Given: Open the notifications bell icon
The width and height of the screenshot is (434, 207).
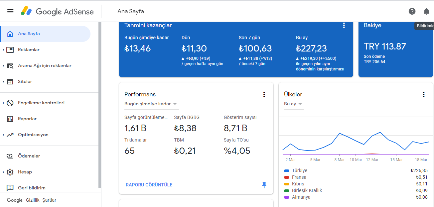Looking at the screenshot, I should coord(426,11).
